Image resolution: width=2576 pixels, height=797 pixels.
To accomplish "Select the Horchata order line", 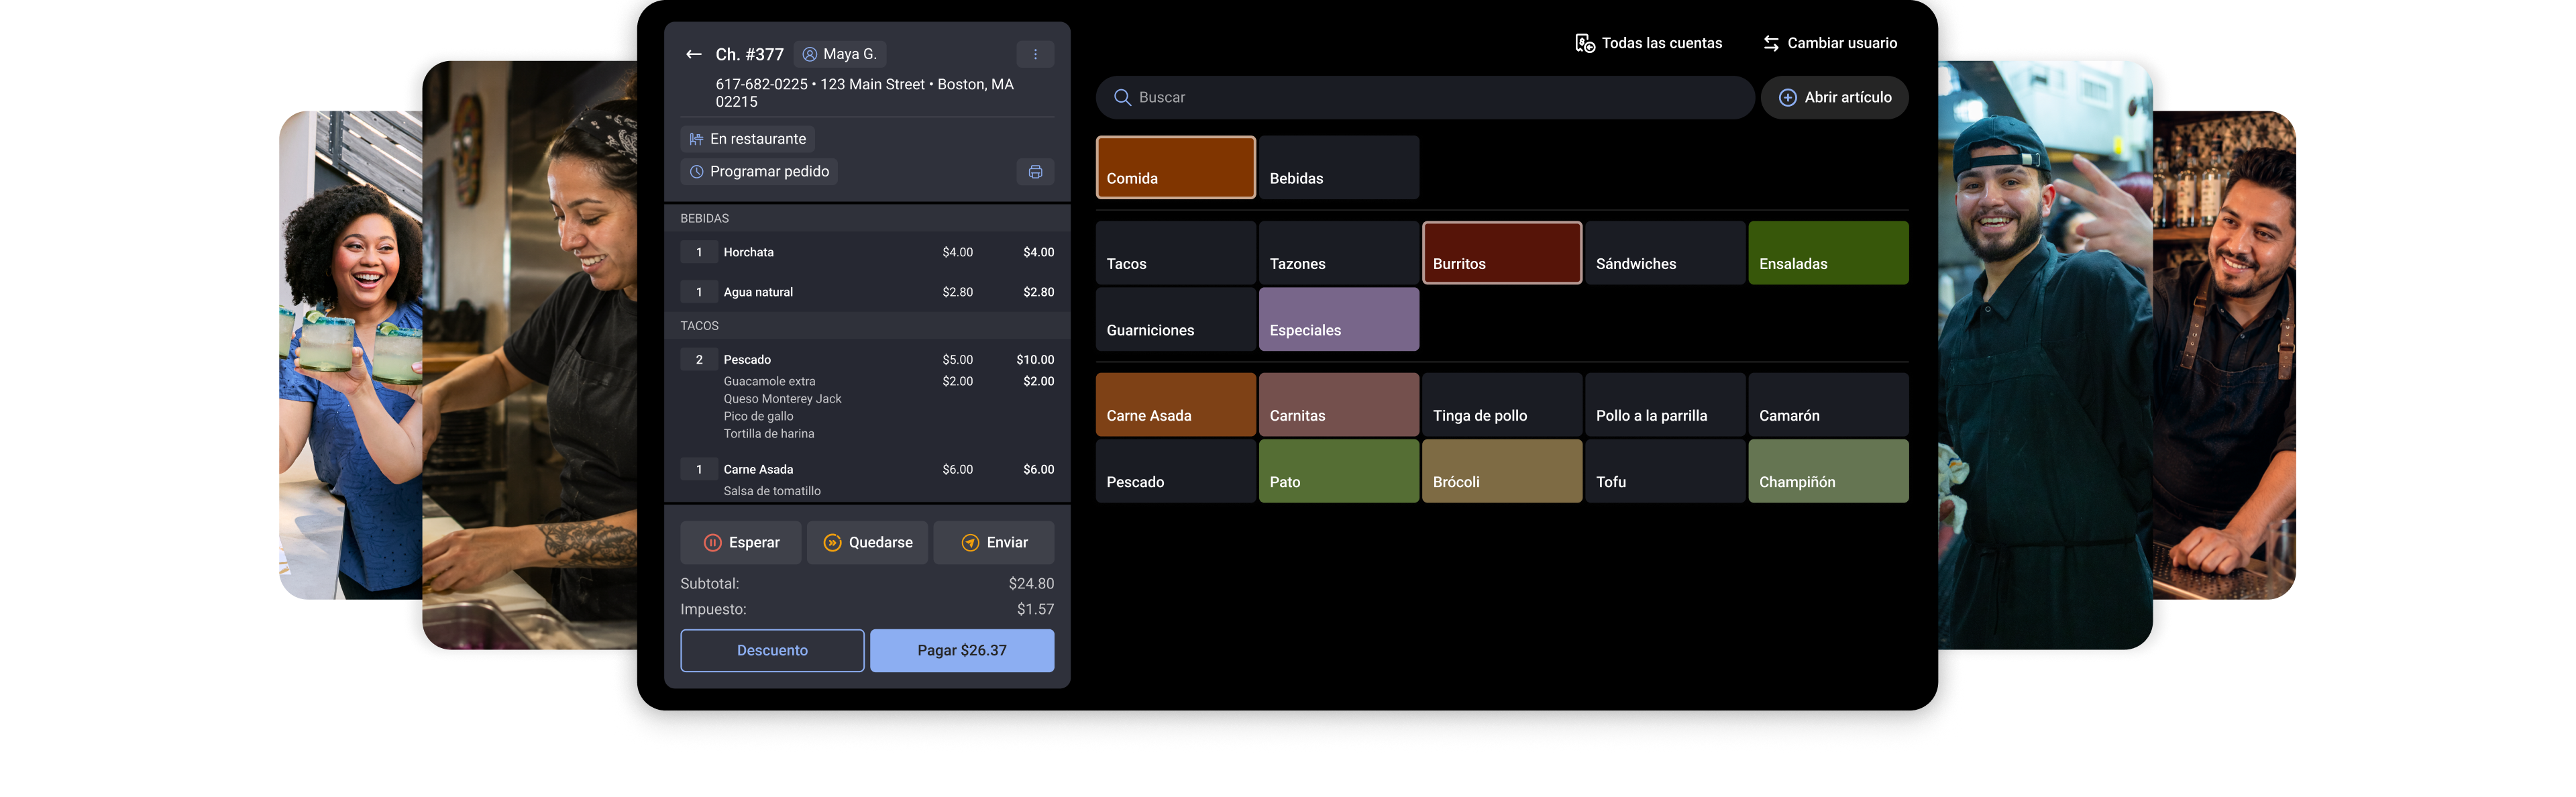I will tap(867, 253).
